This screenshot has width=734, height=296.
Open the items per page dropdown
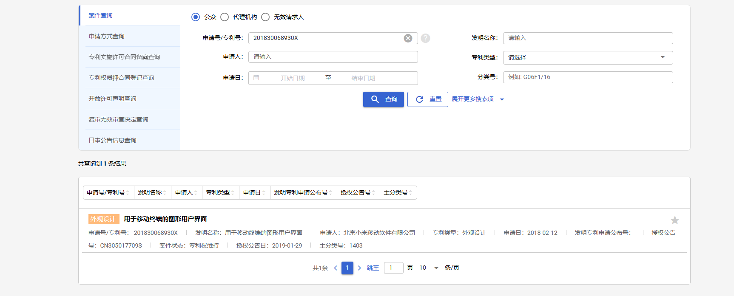tap(429, 268)
